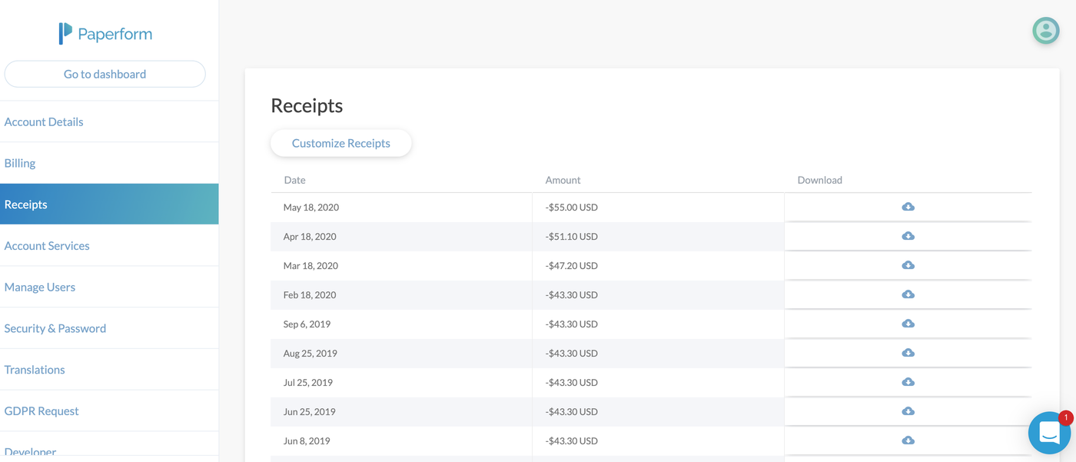
Task: Download the Feb 18, 2020 receipt
Action: 908,294
